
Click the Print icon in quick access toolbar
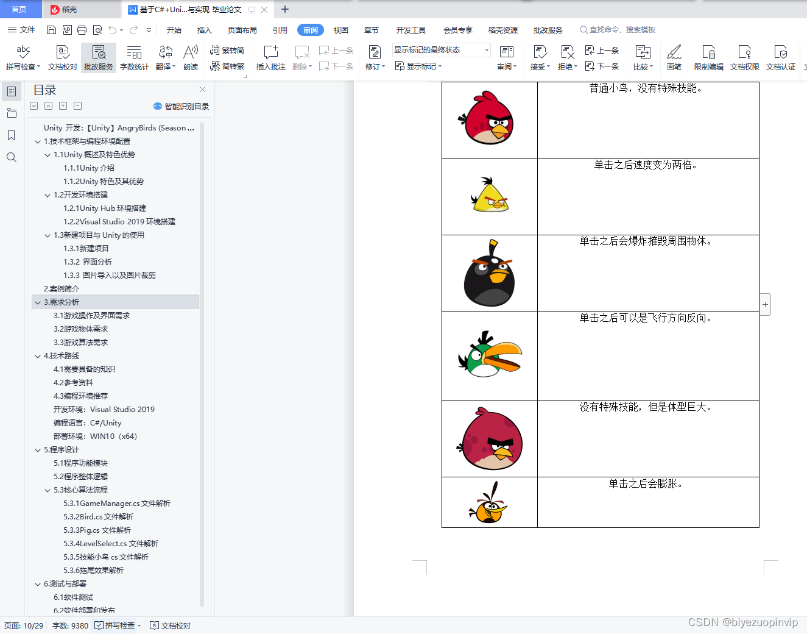pyautogui.click(x=82, y=30)
